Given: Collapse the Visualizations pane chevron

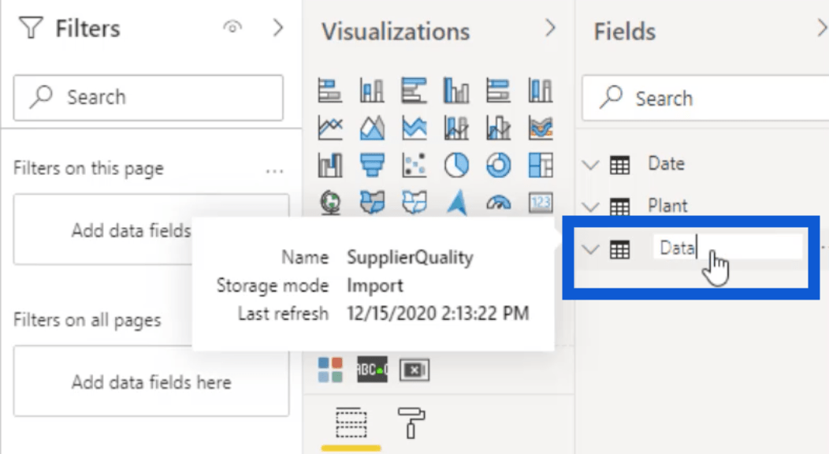Looking at the screenshot, I should (550, 28).
